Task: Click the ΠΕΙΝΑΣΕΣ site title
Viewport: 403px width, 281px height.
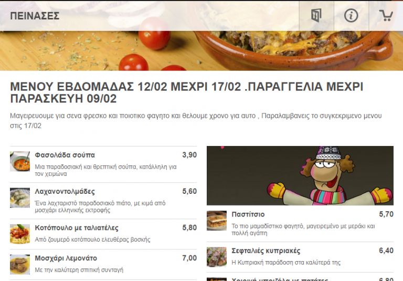Action: [x=35, y=16]
